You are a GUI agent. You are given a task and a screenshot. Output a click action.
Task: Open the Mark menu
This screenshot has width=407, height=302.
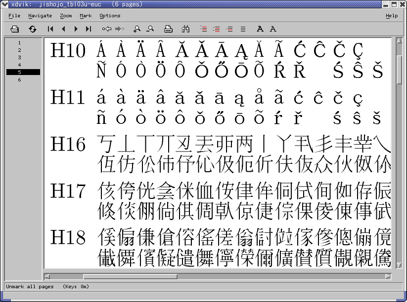[x=86, y=16]
